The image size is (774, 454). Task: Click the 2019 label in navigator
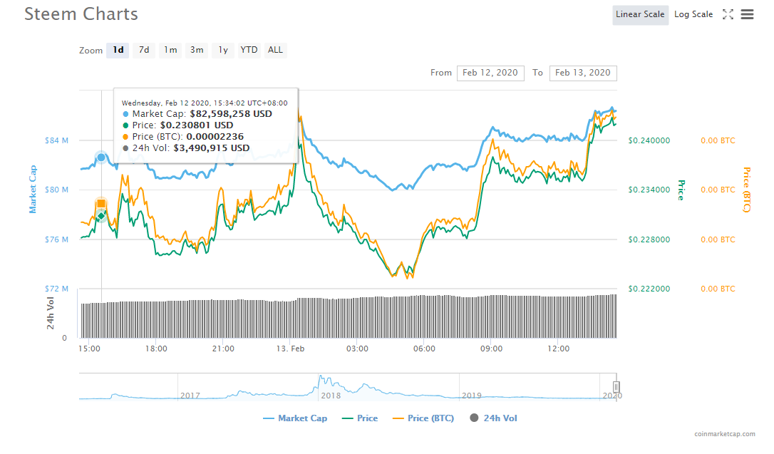[x=471, y=396]
